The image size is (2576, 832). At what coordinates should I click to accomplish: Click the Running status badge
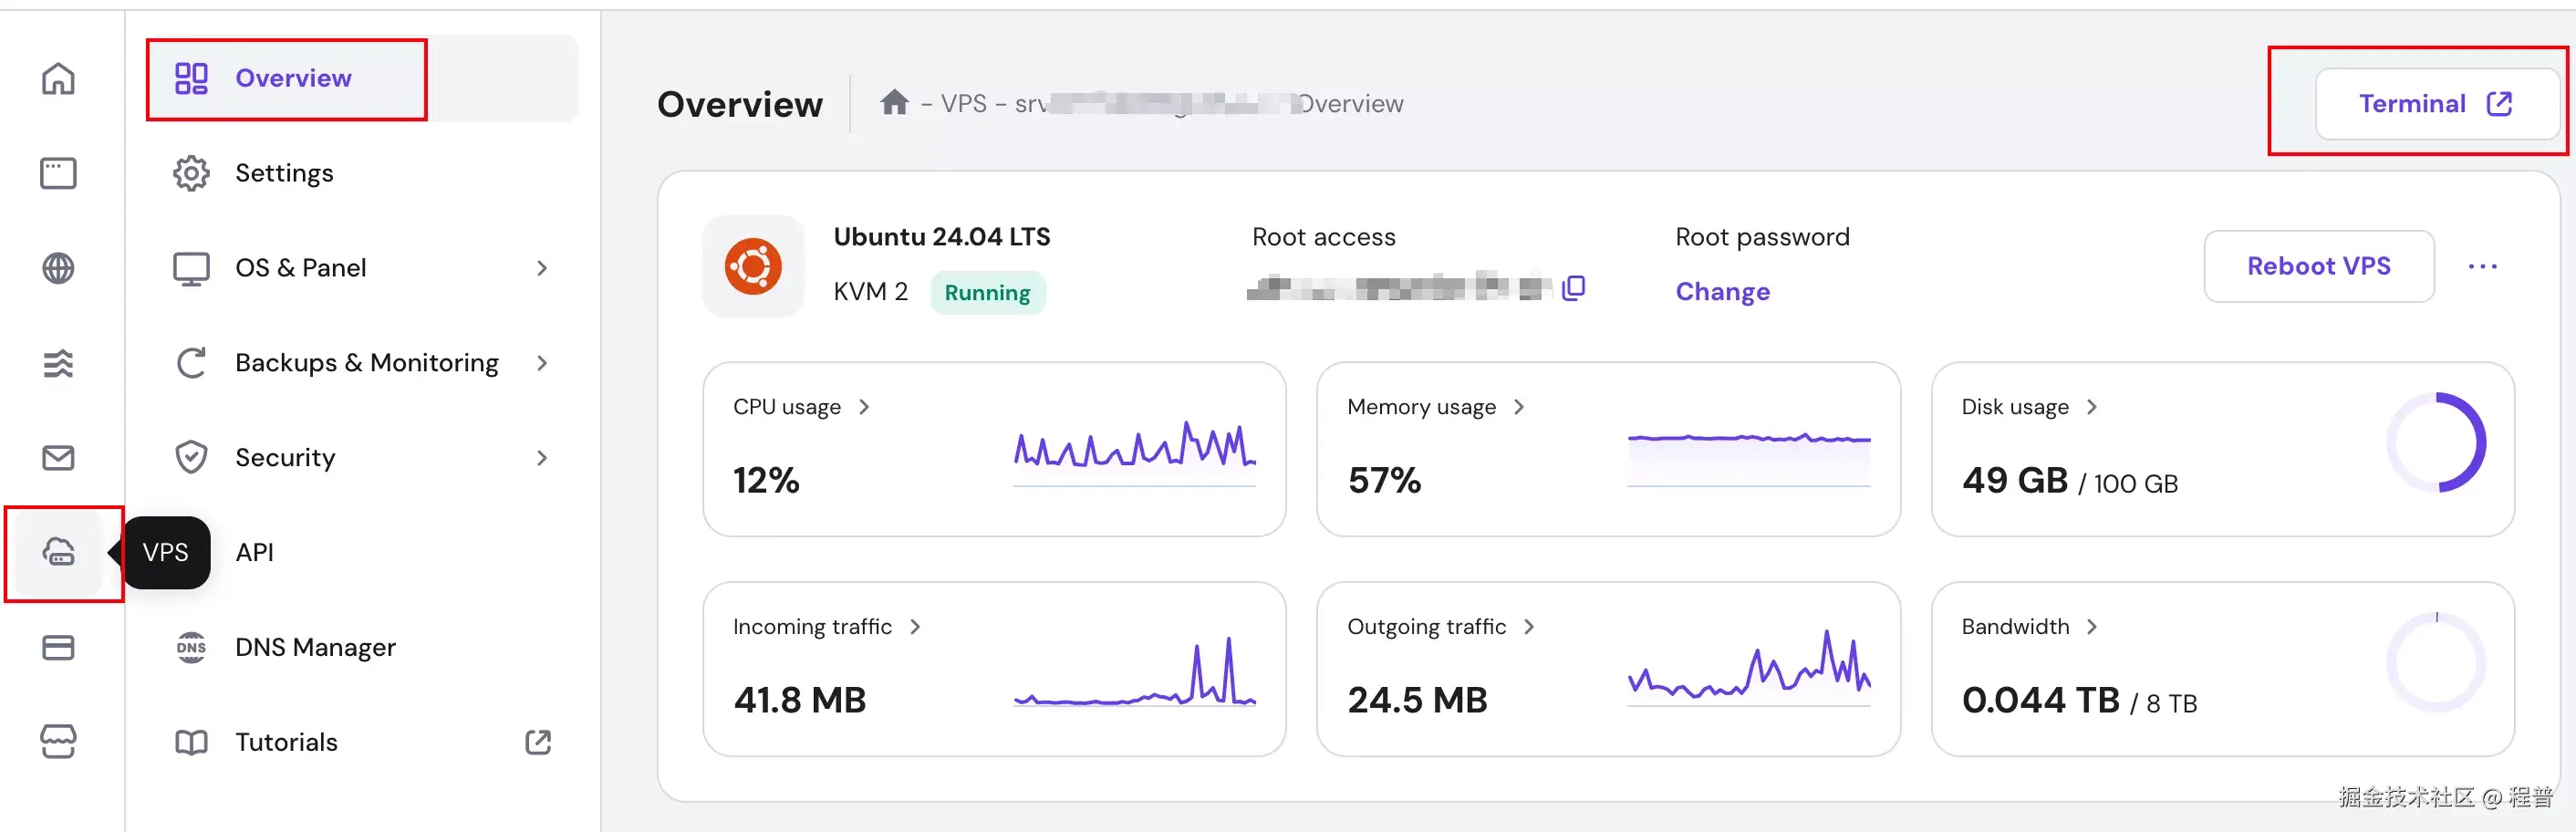[987, 293]
